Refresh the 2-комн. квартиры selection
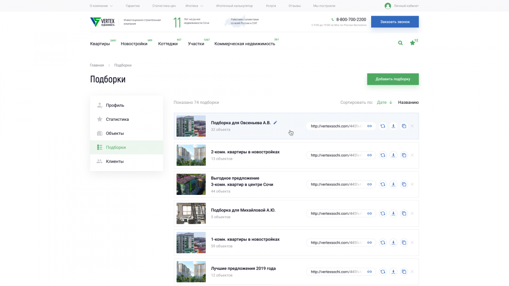The image size is (509, 286). 383,155
